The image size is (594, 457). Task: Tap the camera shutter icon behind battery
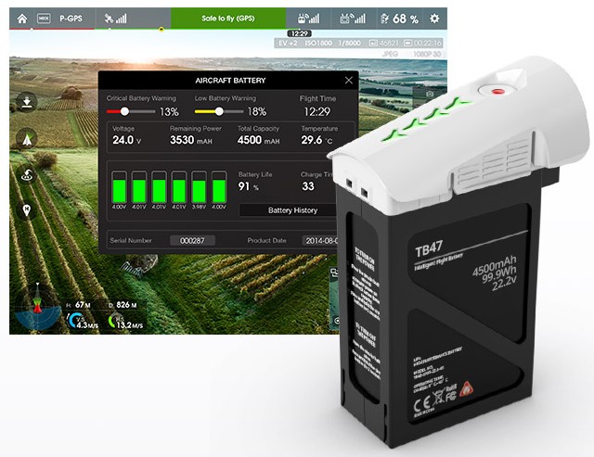(x=429, y=94)
